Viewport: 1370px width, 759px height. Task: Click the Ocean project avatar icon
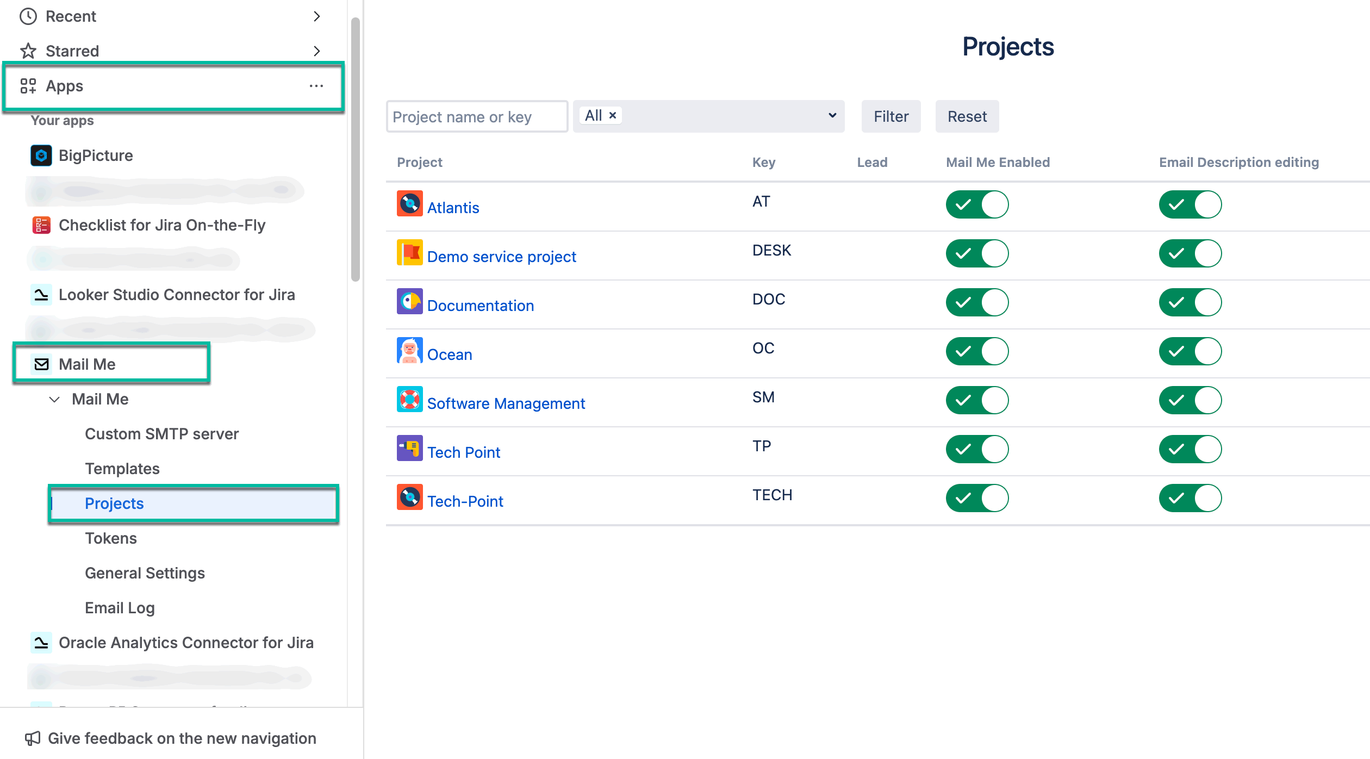coord(409,351)
